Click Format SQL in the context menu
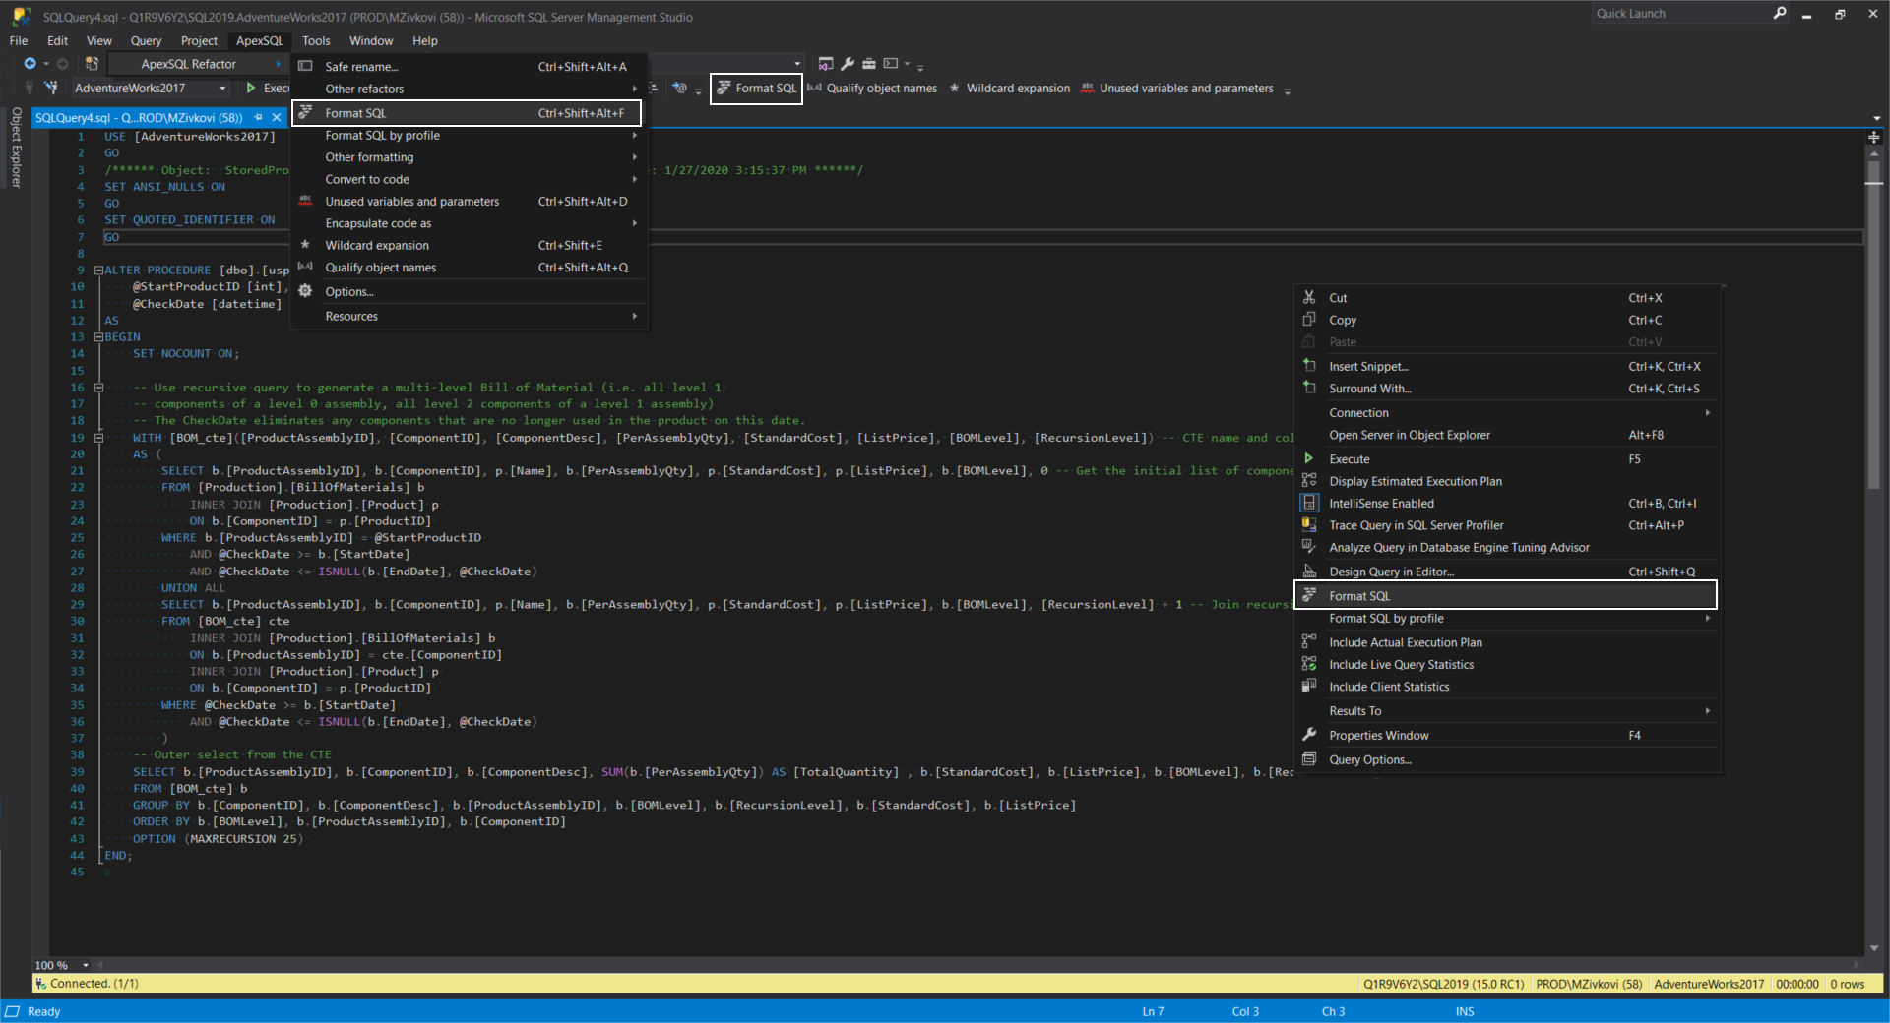 pyautogui.click(x=1361, y=595)
